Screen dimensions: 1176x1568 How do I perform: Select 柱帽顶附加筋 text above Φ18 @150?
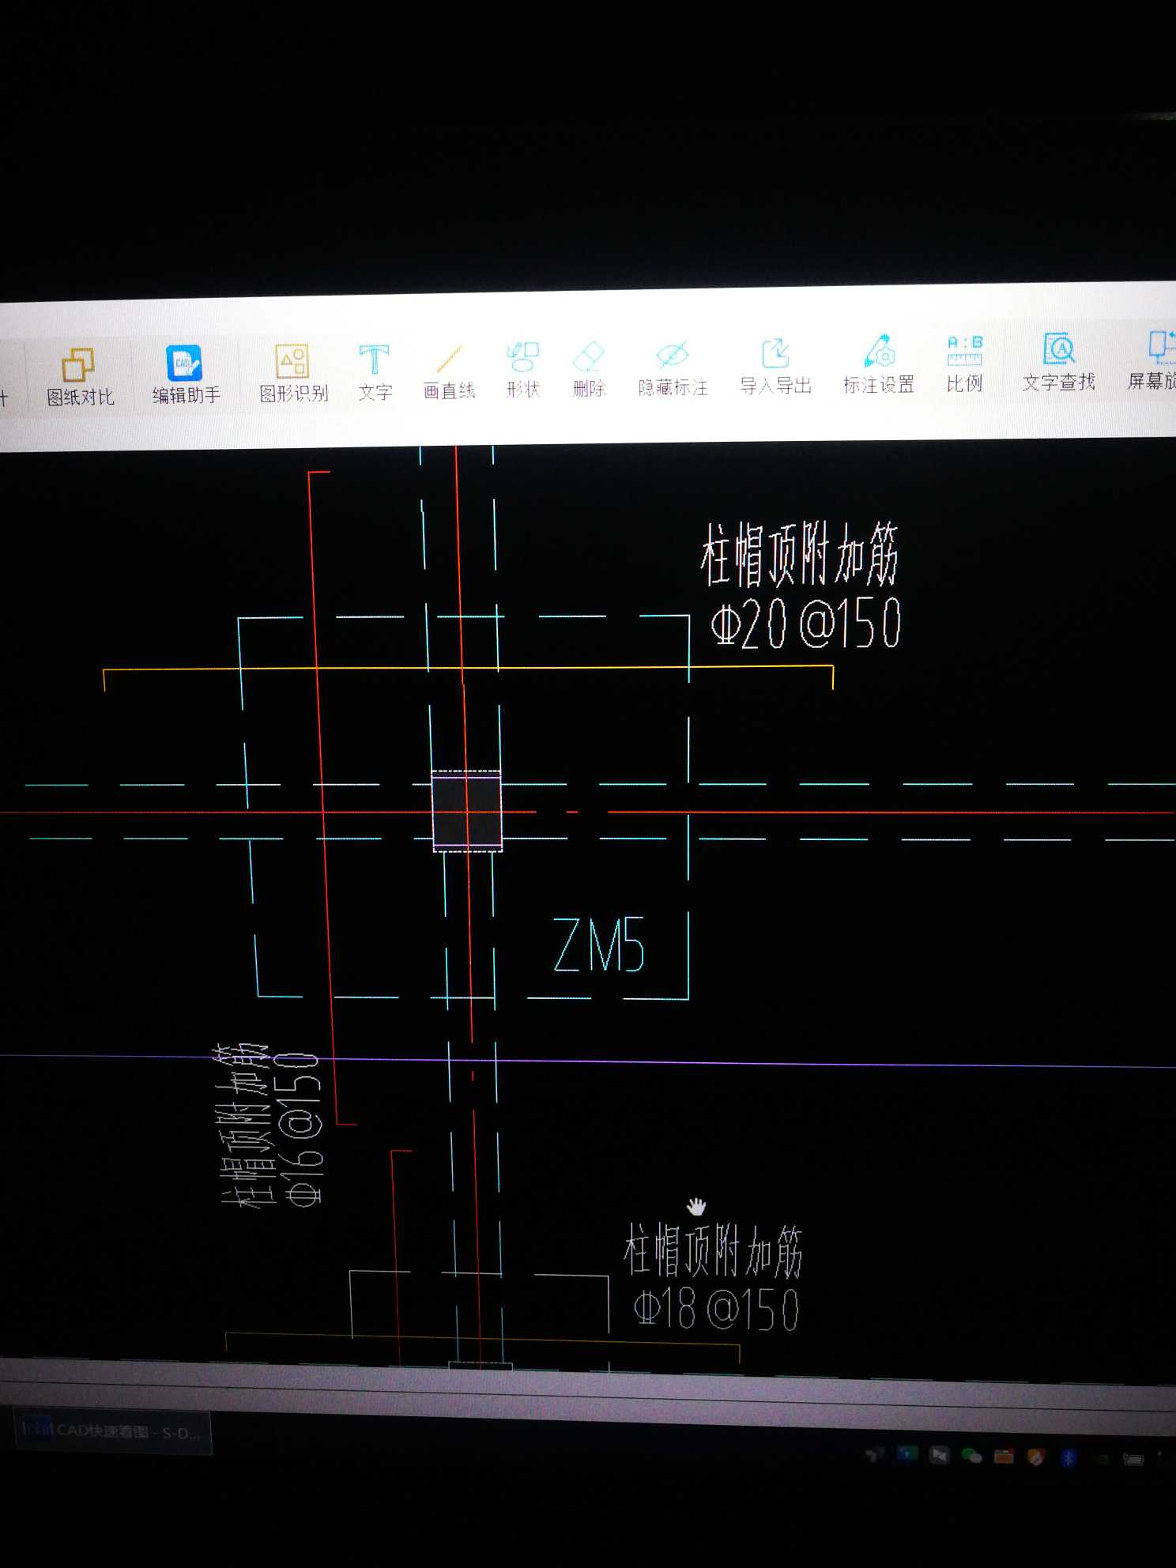coord(713,1250)
